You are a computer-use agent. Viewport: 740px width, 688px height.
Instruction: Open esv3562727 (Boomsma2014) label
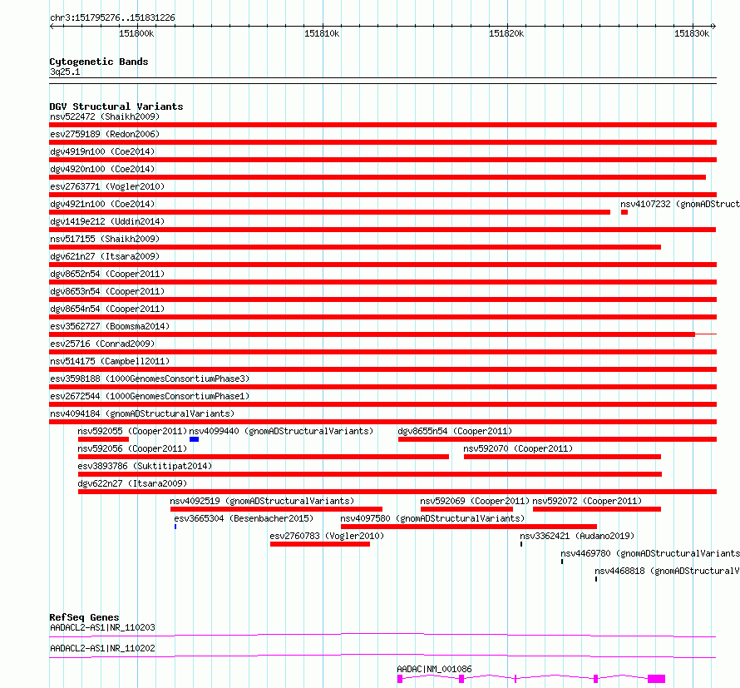[x=110, y=326]
